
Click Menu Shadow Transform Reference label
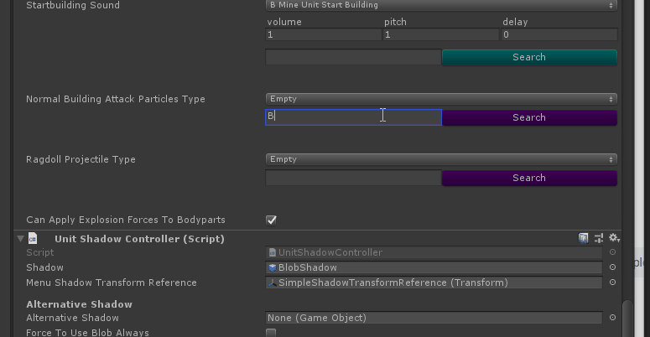click(x=112, y=283)
